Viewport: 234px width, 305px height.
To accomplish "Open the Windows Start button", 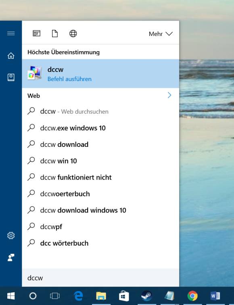I will pos(11,296).
